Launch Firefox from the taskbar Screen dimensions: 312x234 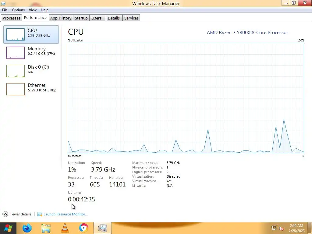[x=27, y=228]
